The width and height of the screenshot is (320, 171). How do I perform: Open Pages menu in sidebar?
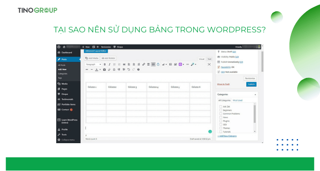coord(63,89)
